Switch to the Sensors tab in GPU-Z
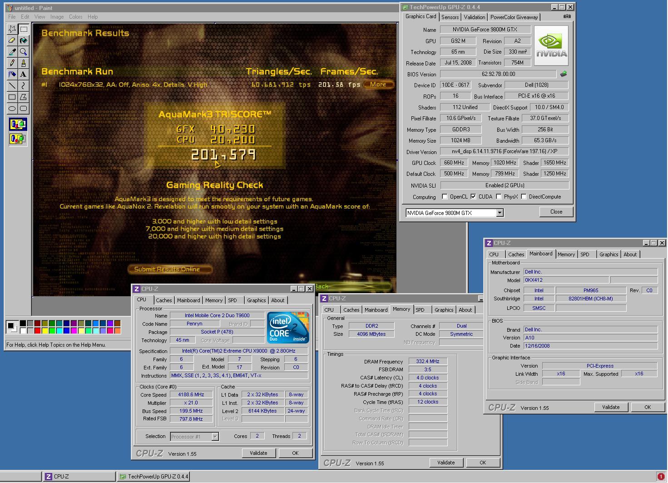Screen dimensions: 668x483 coord(450,17)
